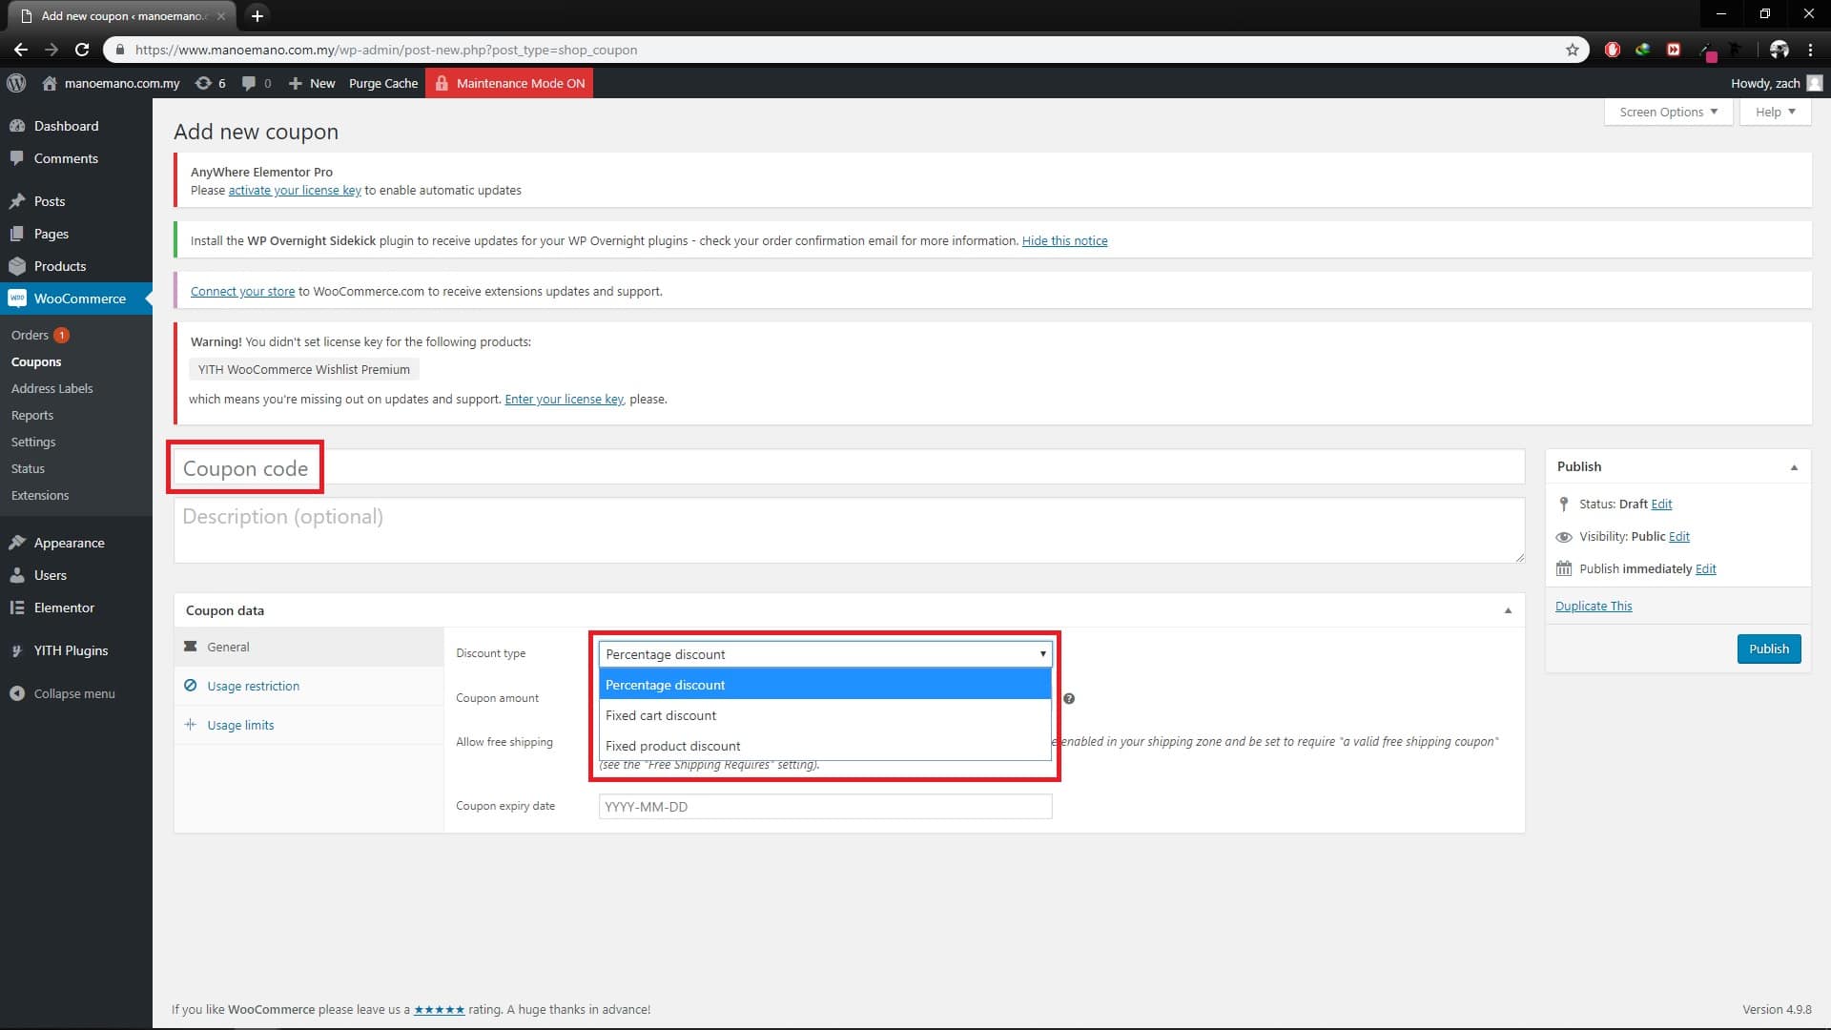This screenshot has width=1831, height=1030.
Task: Click the Coupon code input field
Action: (849, 467)
